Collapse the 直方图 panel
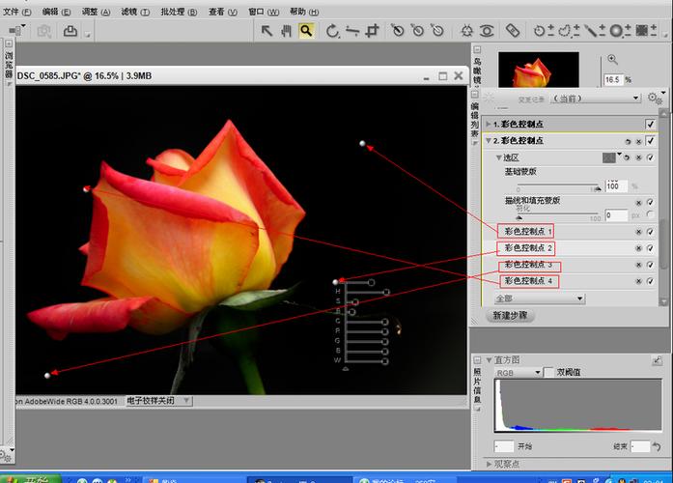 (x=489, y=360)
